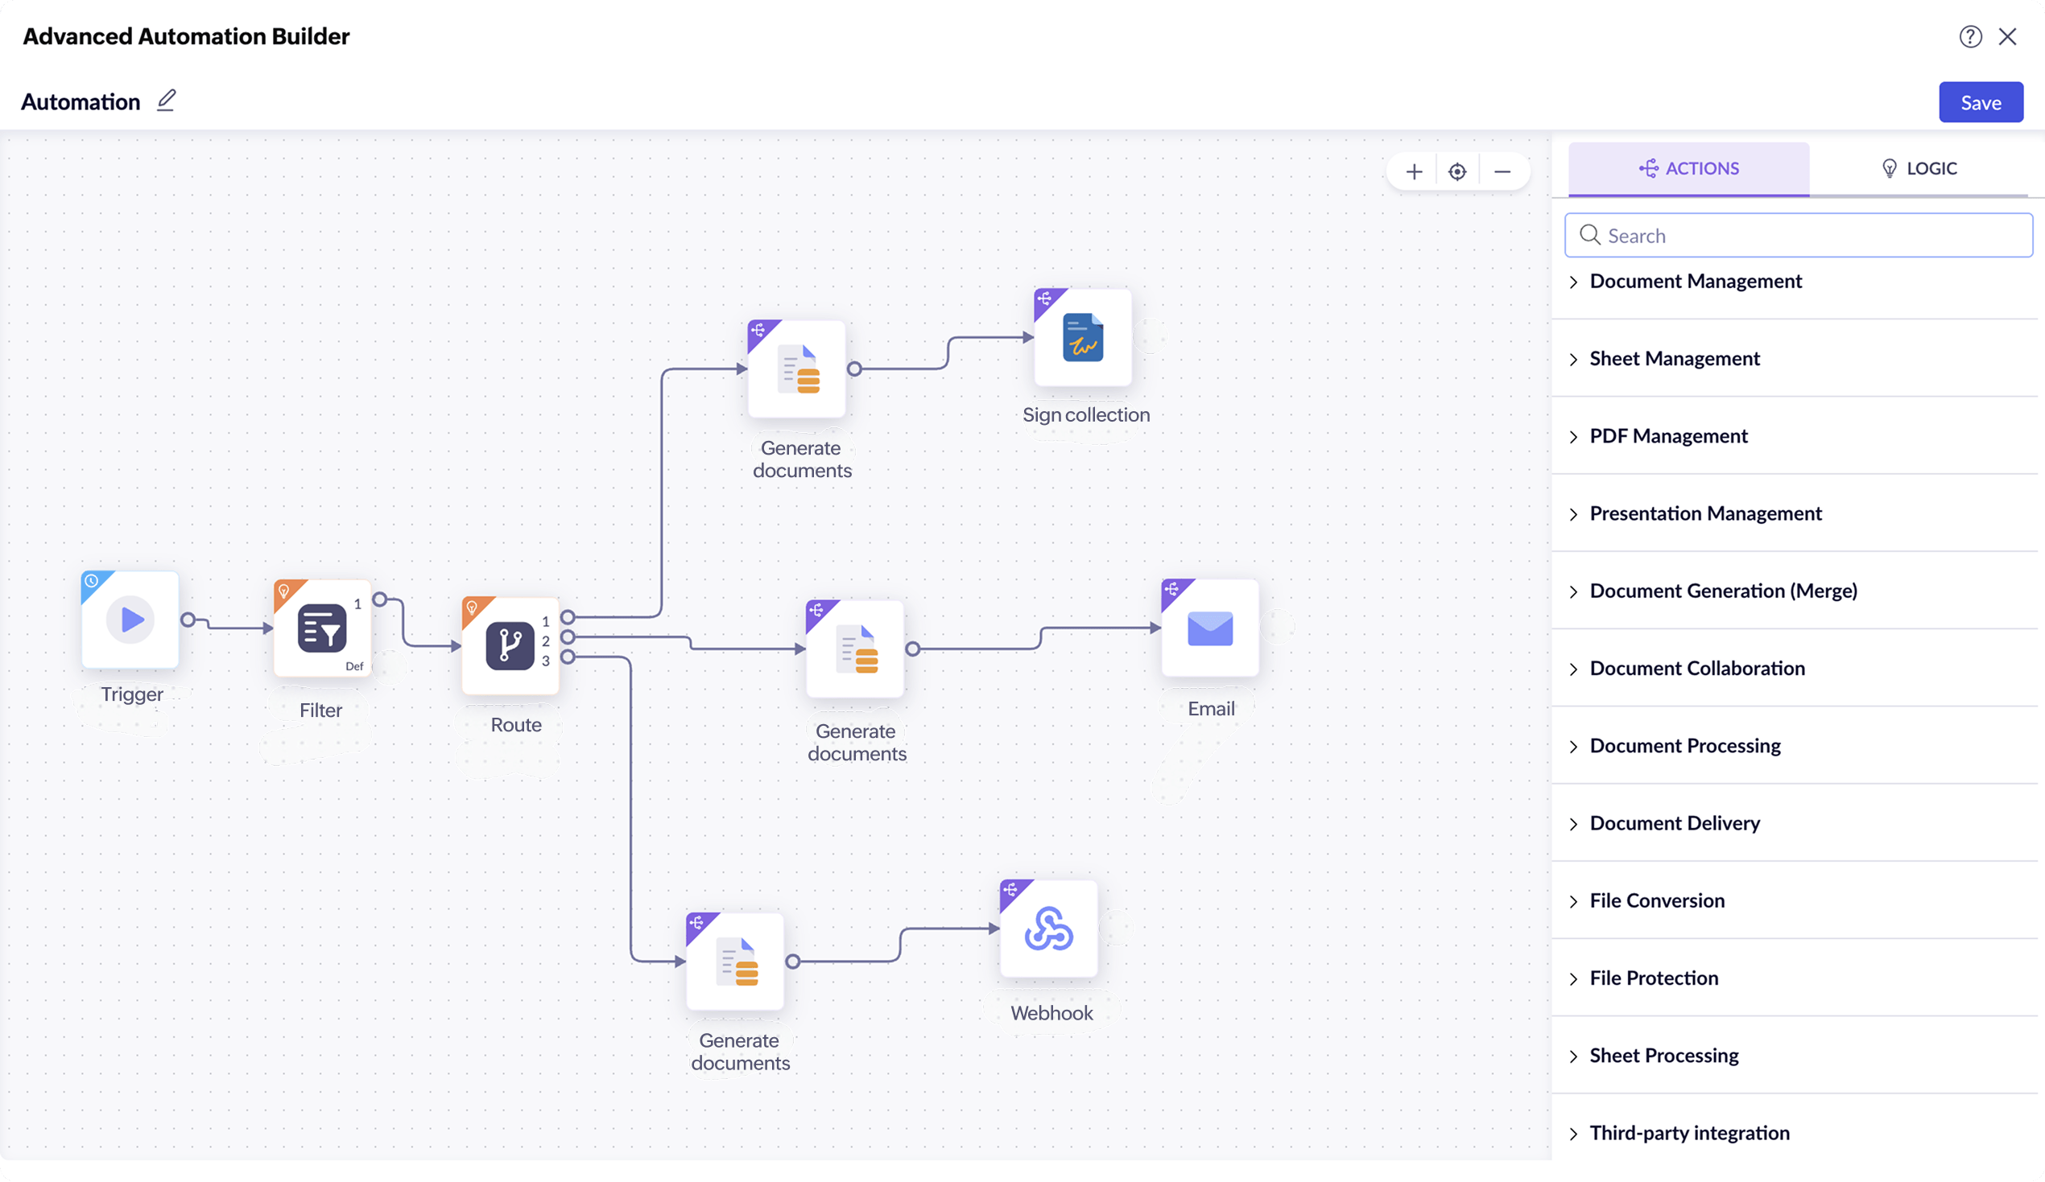Click the Trigger label
Viewport: 2045px width, 1182px height.
coord(131,695)
